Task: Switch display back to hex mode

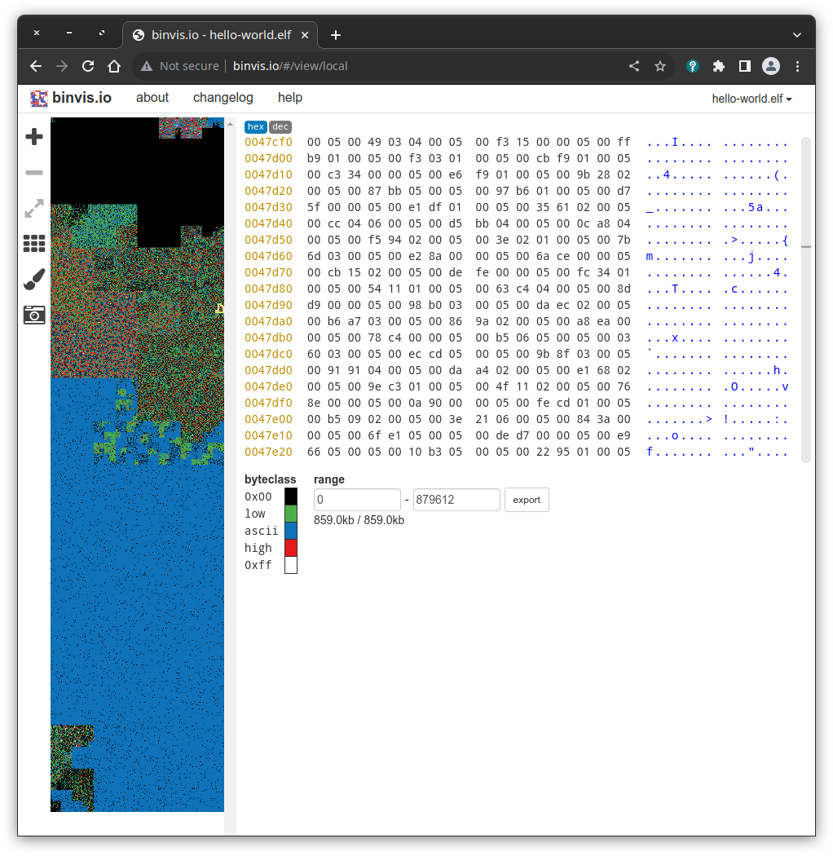Action: pyautogui.click(x=255, y=126)
